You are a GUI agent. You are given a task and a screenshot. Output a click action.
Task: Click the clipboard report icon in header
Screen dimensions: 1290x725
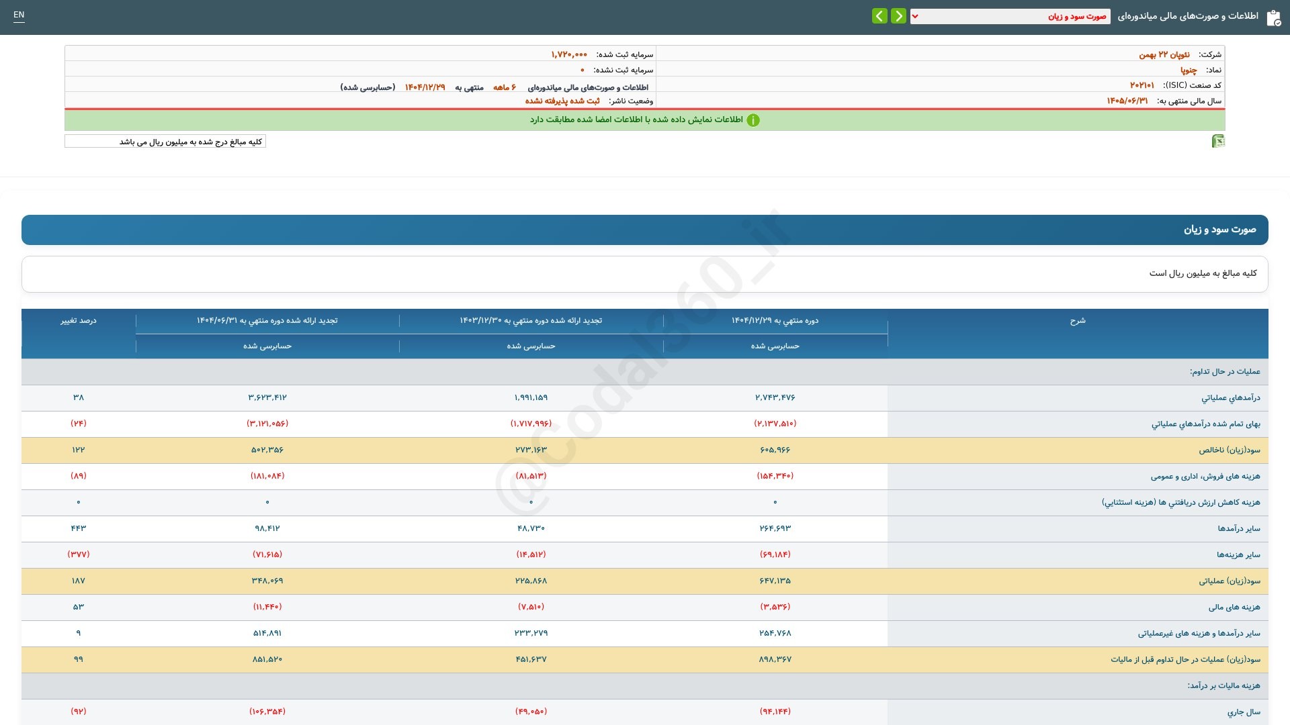tap(1273, 17)
